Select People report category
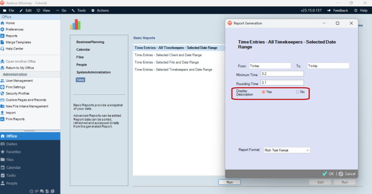372x194 pixels. [x=81, y=65]
